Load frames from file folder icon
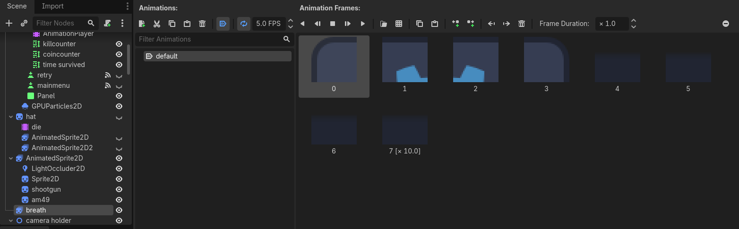739x229 pixels. [384, 24]
